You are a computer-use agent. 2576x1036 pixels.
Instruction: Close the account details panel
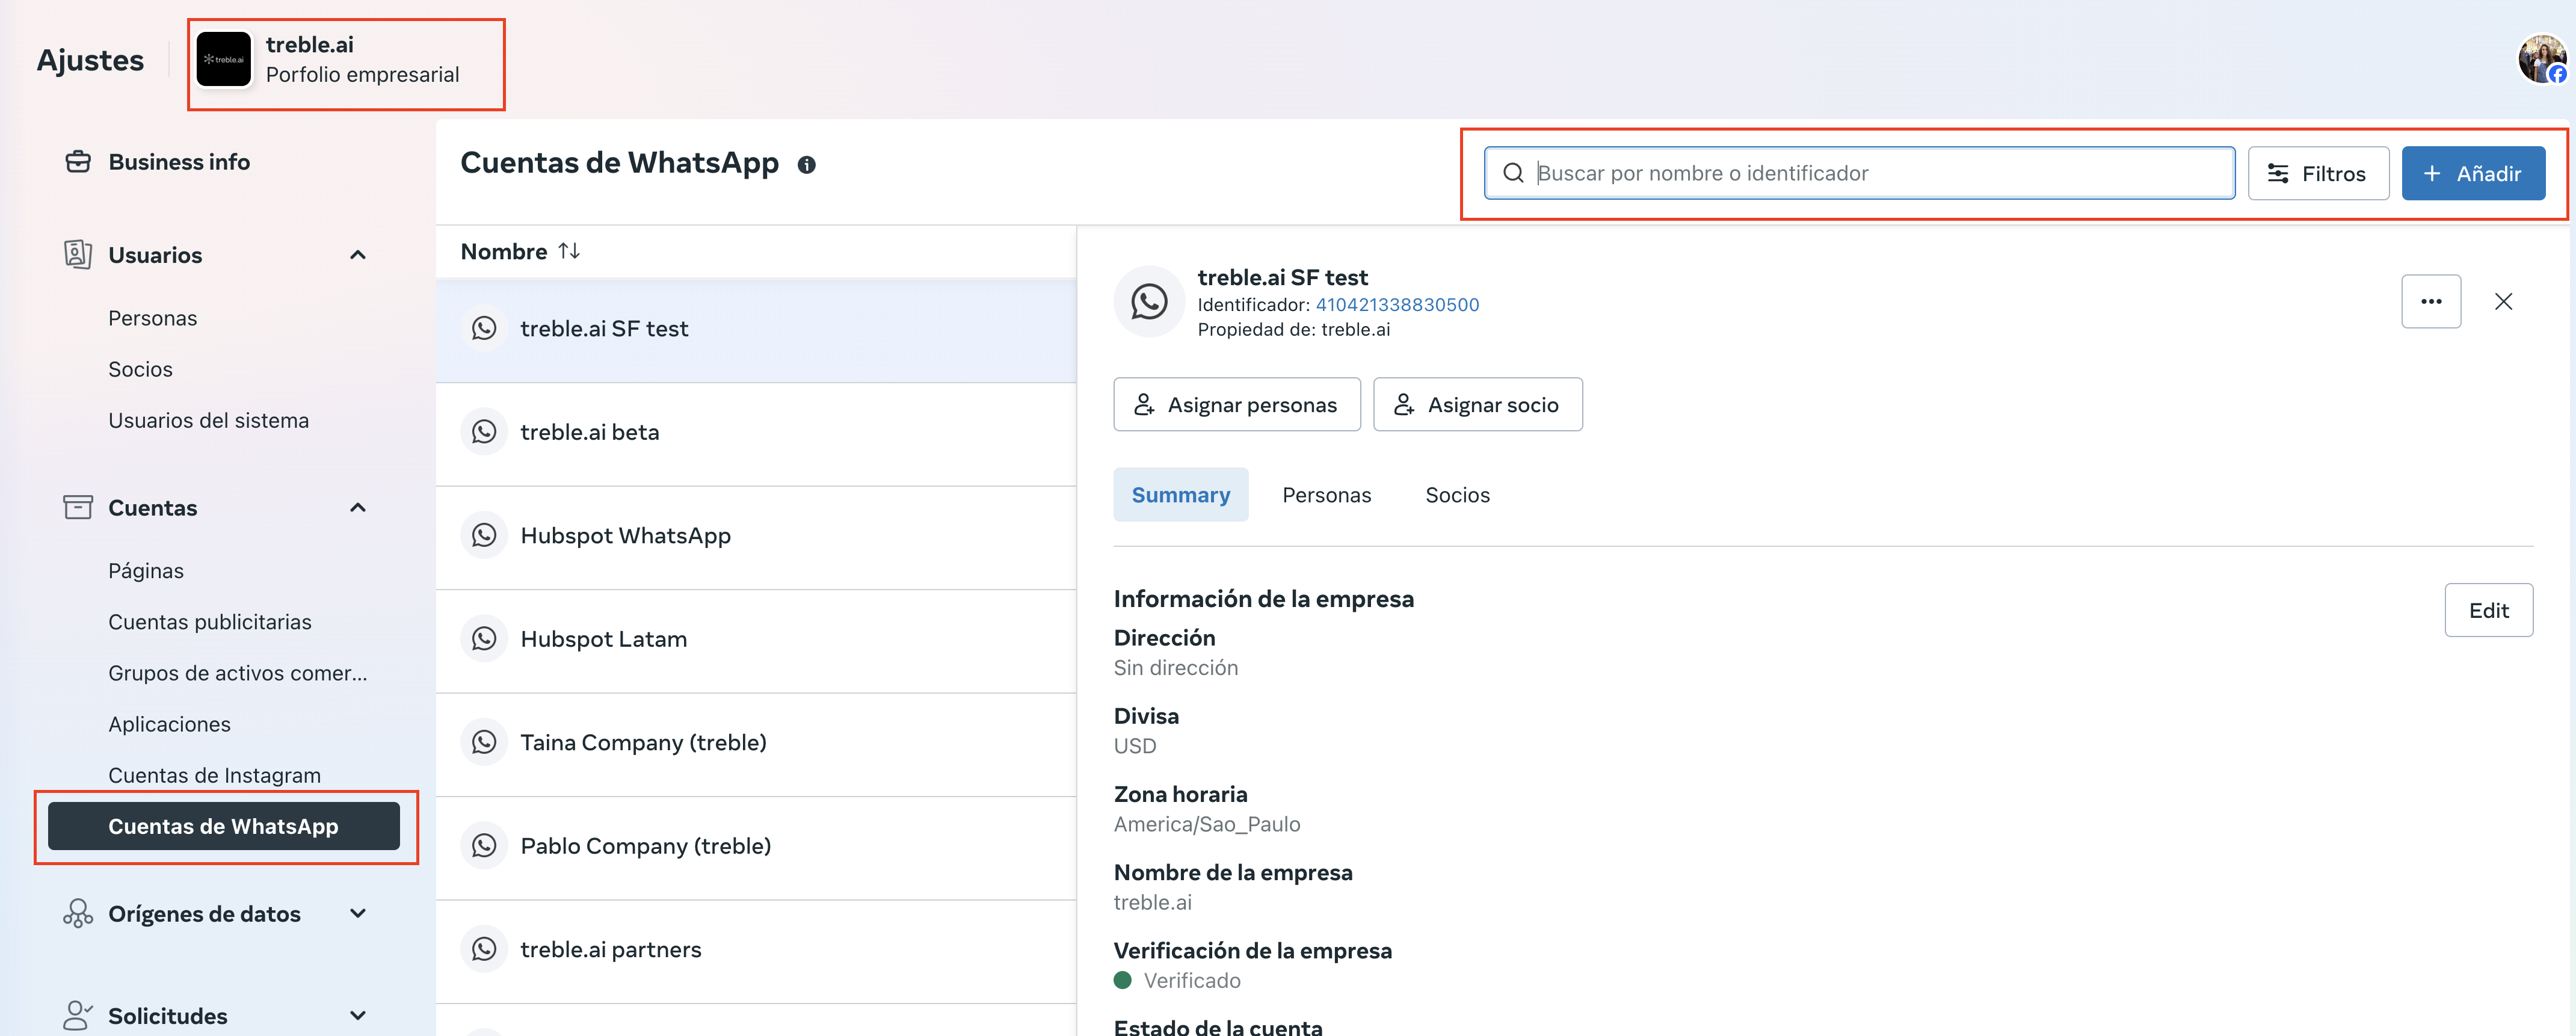pos(2503,301)
